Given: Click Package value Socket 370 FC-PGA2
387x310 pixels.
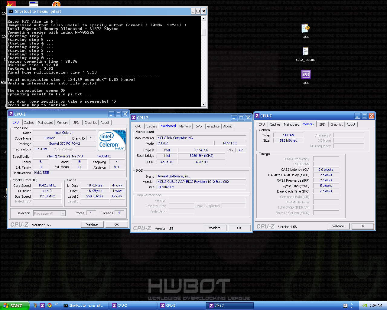Looking at the screenshot, I should [64, 143].
